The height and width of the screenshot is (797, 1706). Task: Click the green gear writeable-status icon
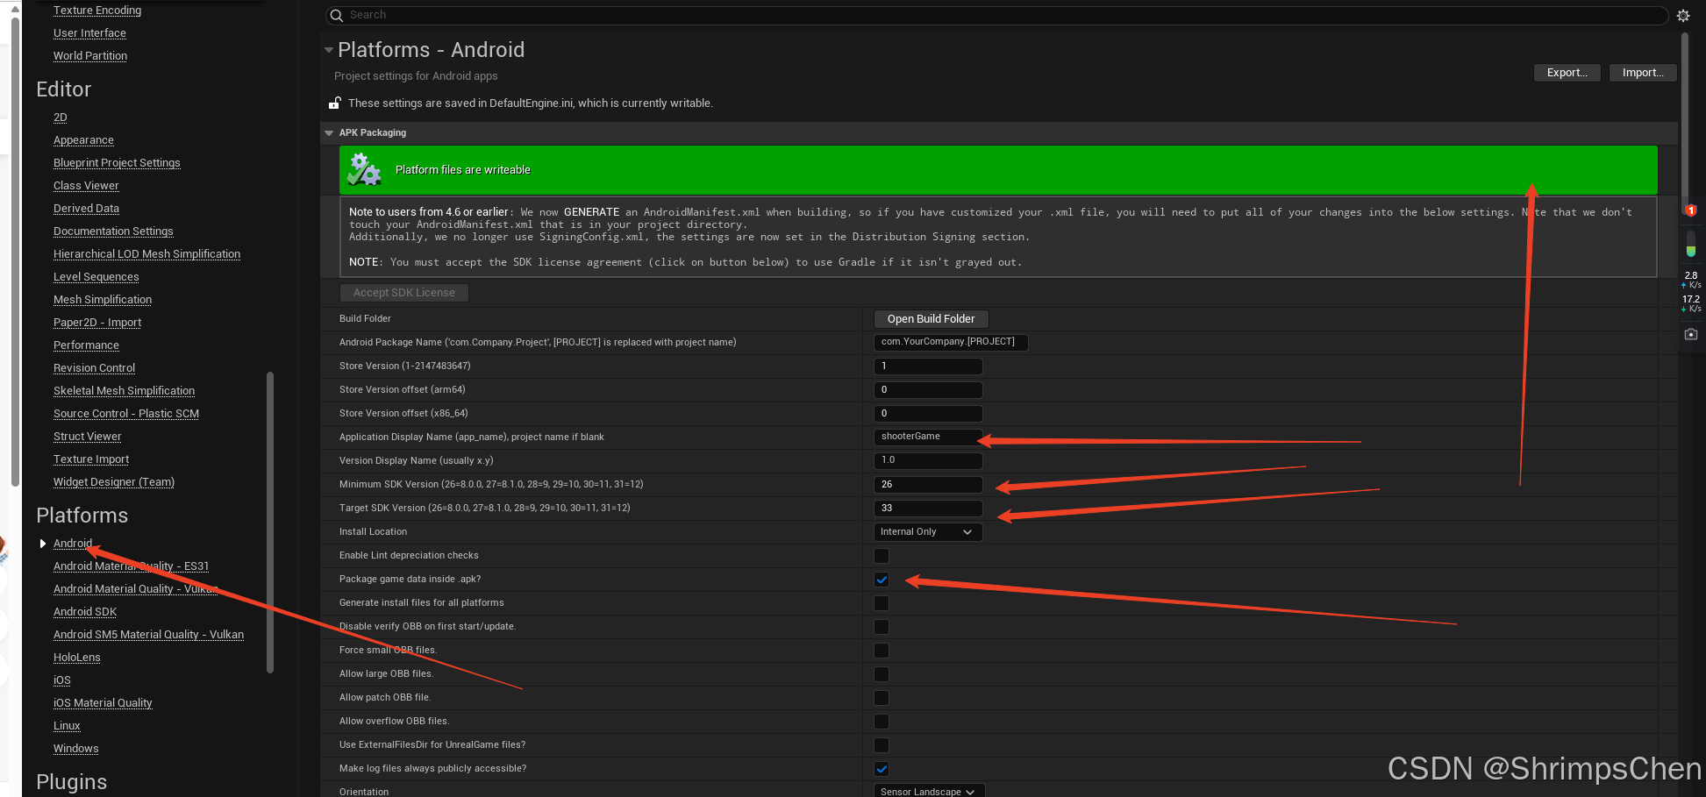364,169
